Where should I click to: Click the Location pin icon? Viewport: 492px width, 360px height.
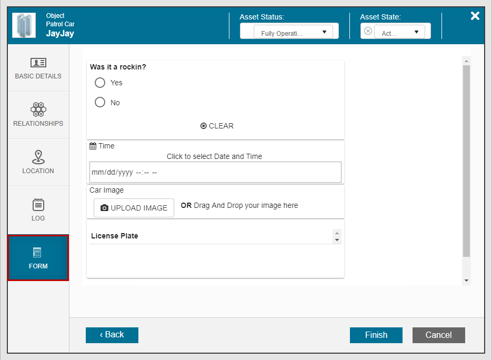38,157
